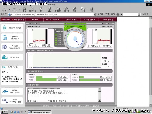Click the Stop toolbar icon
The height and width of the screenshot is (114, 152).
(x=24, y=10)
